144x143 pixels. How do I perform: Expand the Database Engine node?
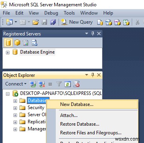coord(8,52)
